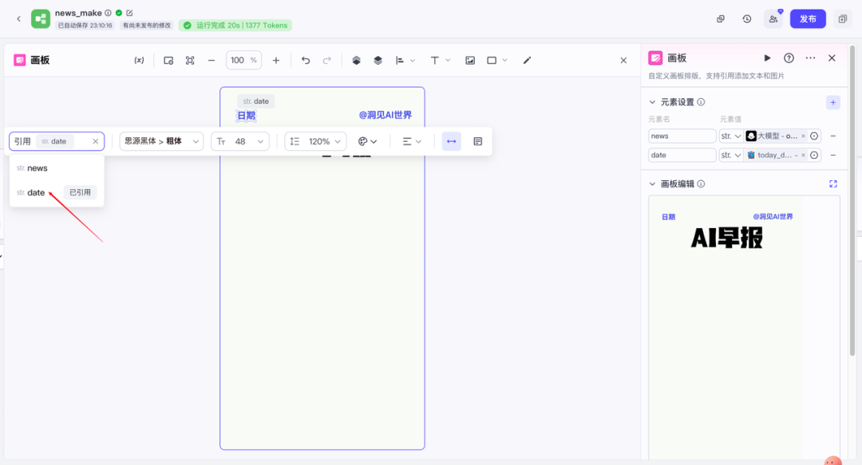Click the pen draw tool icon
Viewport: 862px width, 465px height.
click(527, 61)
